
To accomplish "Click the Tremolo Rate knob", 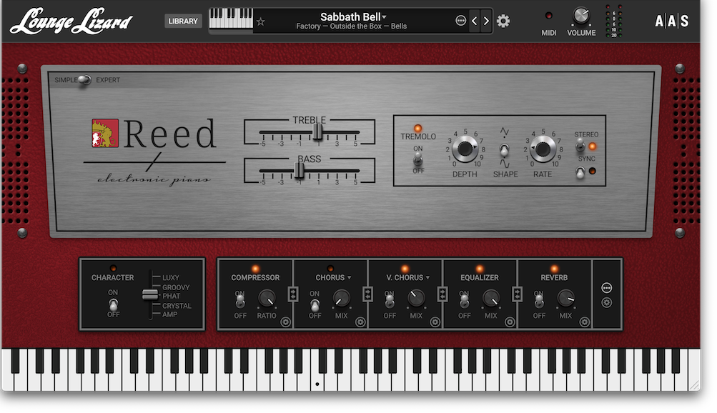I will [x=543, y=149].
